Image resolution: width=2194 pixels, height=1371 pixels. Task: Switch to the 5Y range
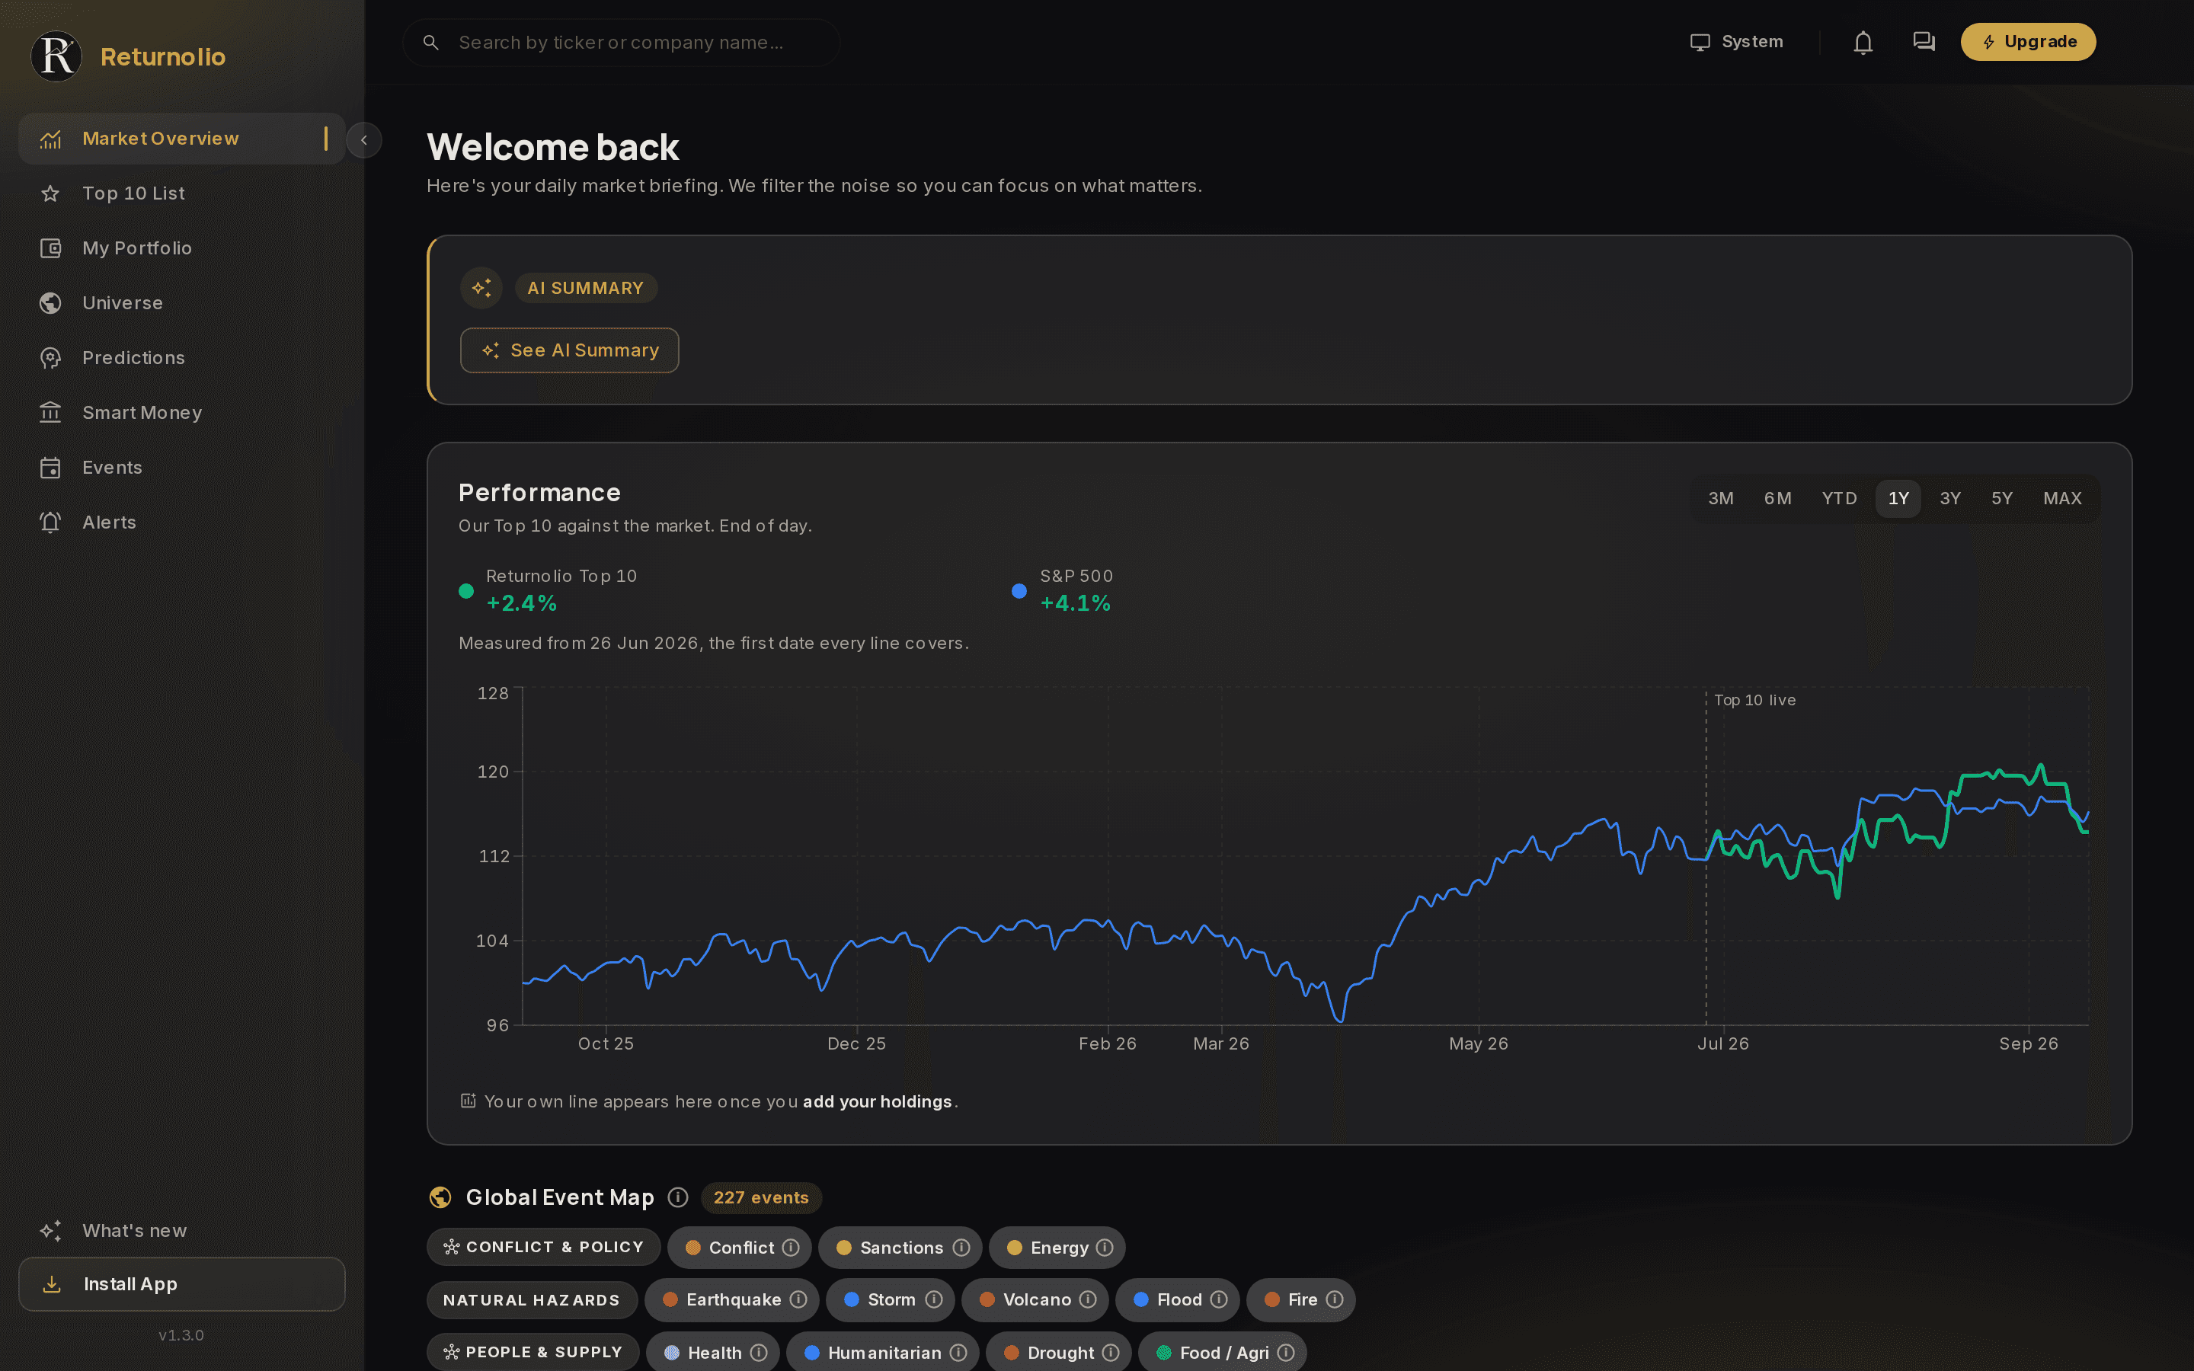coord(2001,499)
